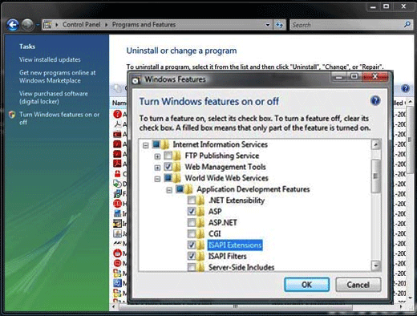Screen dimensions: 417x316
Task: Select CGI row text
Action: pyautogui.click(x=215, y=234)
